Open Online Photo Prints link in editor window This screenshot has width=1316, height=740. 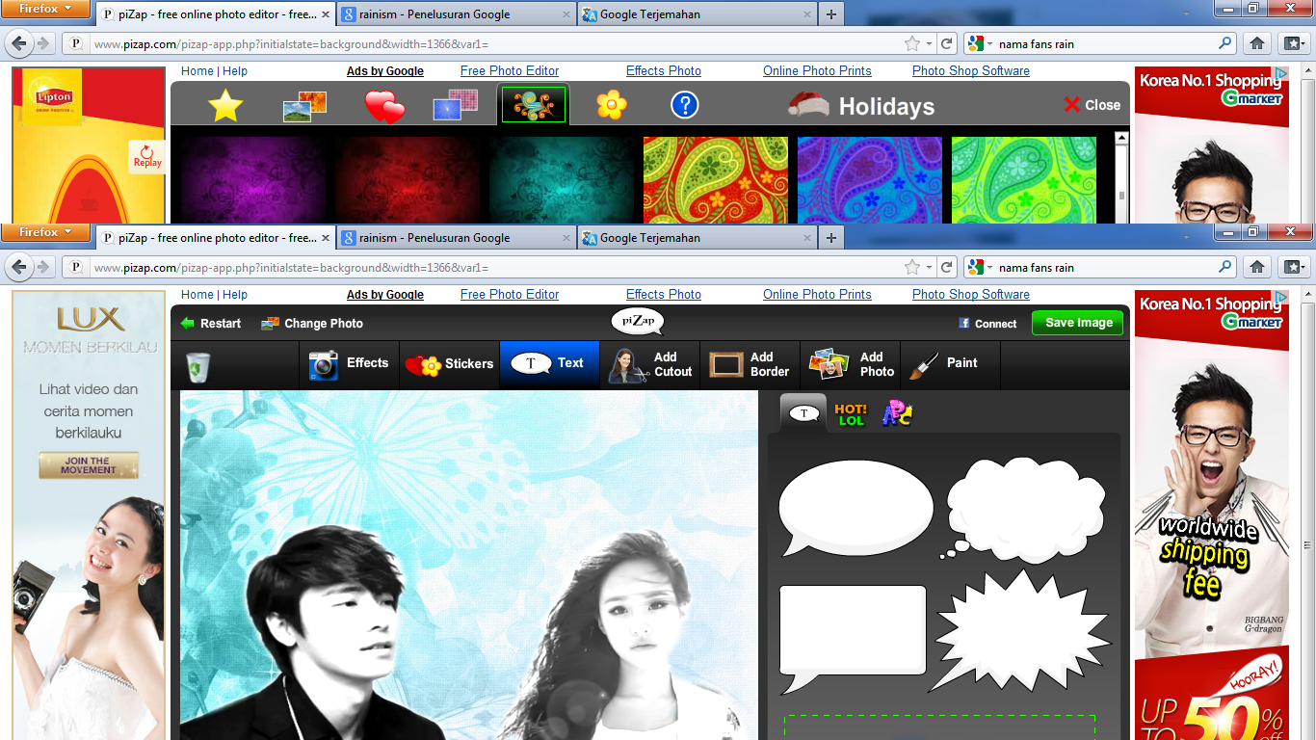coord(817,295)
